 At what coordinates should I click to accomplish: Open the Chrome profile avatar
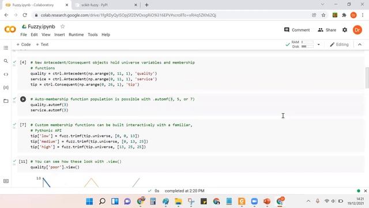pyautogui.click(x=353, y=15)
